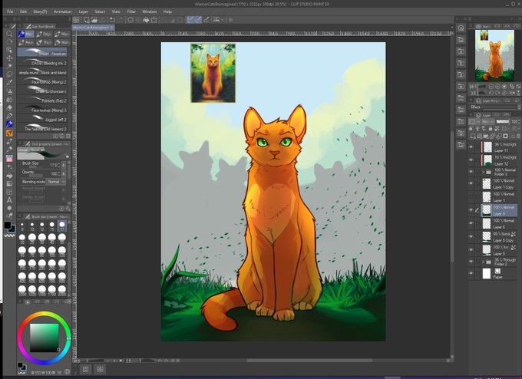Adjust the layer opacity stepper arrows

pyautogui.click(x=520, y=122)
